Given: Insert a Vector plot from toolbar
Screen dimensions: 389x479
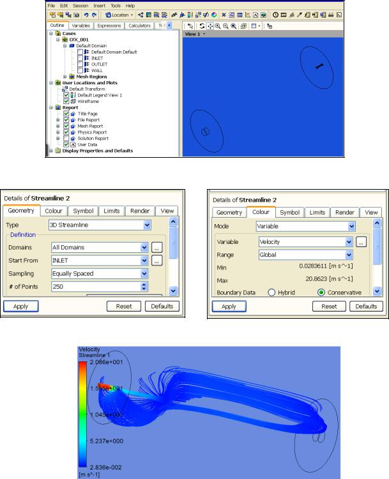Looking at the screenshot, I should pos(141,15).
